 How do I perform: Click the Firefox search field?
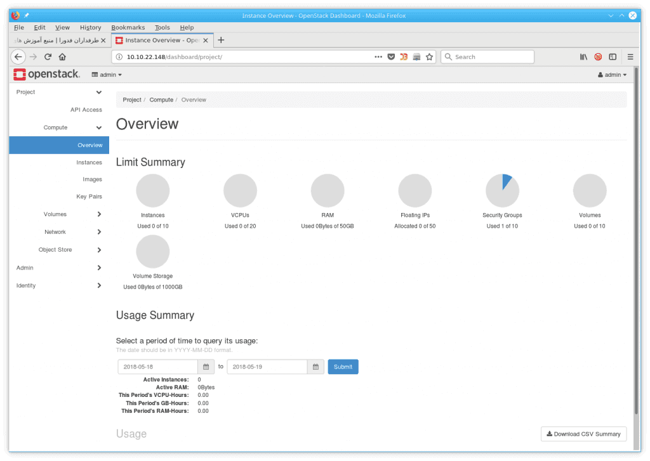[487, 56]
